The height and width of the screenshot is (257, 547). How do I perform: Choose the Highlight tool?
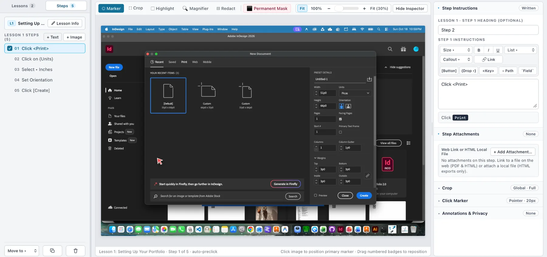point(162,9)
